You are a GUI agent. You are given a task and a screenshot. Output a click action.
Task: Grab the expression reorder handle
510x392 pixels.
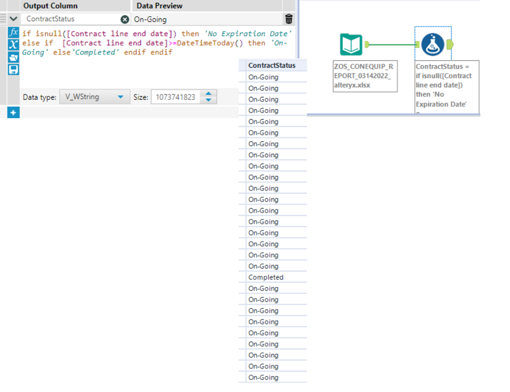point(3,19)
